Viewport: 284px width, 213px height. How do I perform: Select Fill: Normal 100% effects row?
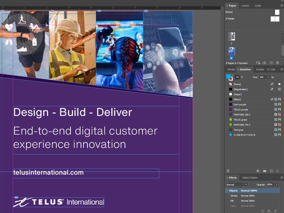252,201
